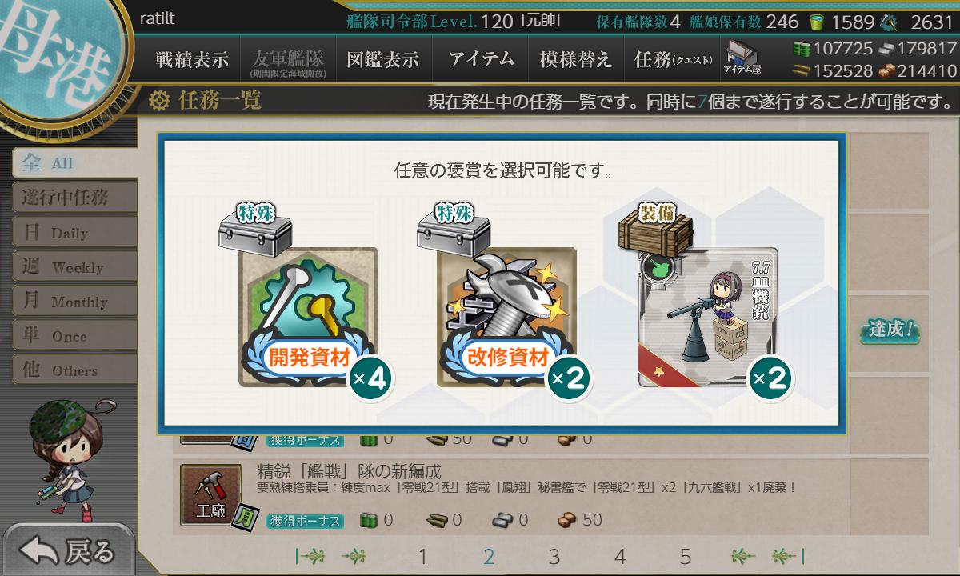Click the 達成! completion badge
The width and height of the screenshot is (960, 576).
pos(890,330)
